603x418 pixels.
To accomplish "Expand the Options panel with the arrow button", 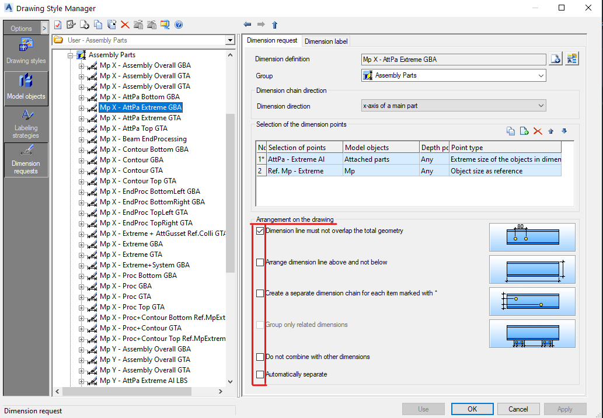I will pyautogui.click(x=44, y=28).
